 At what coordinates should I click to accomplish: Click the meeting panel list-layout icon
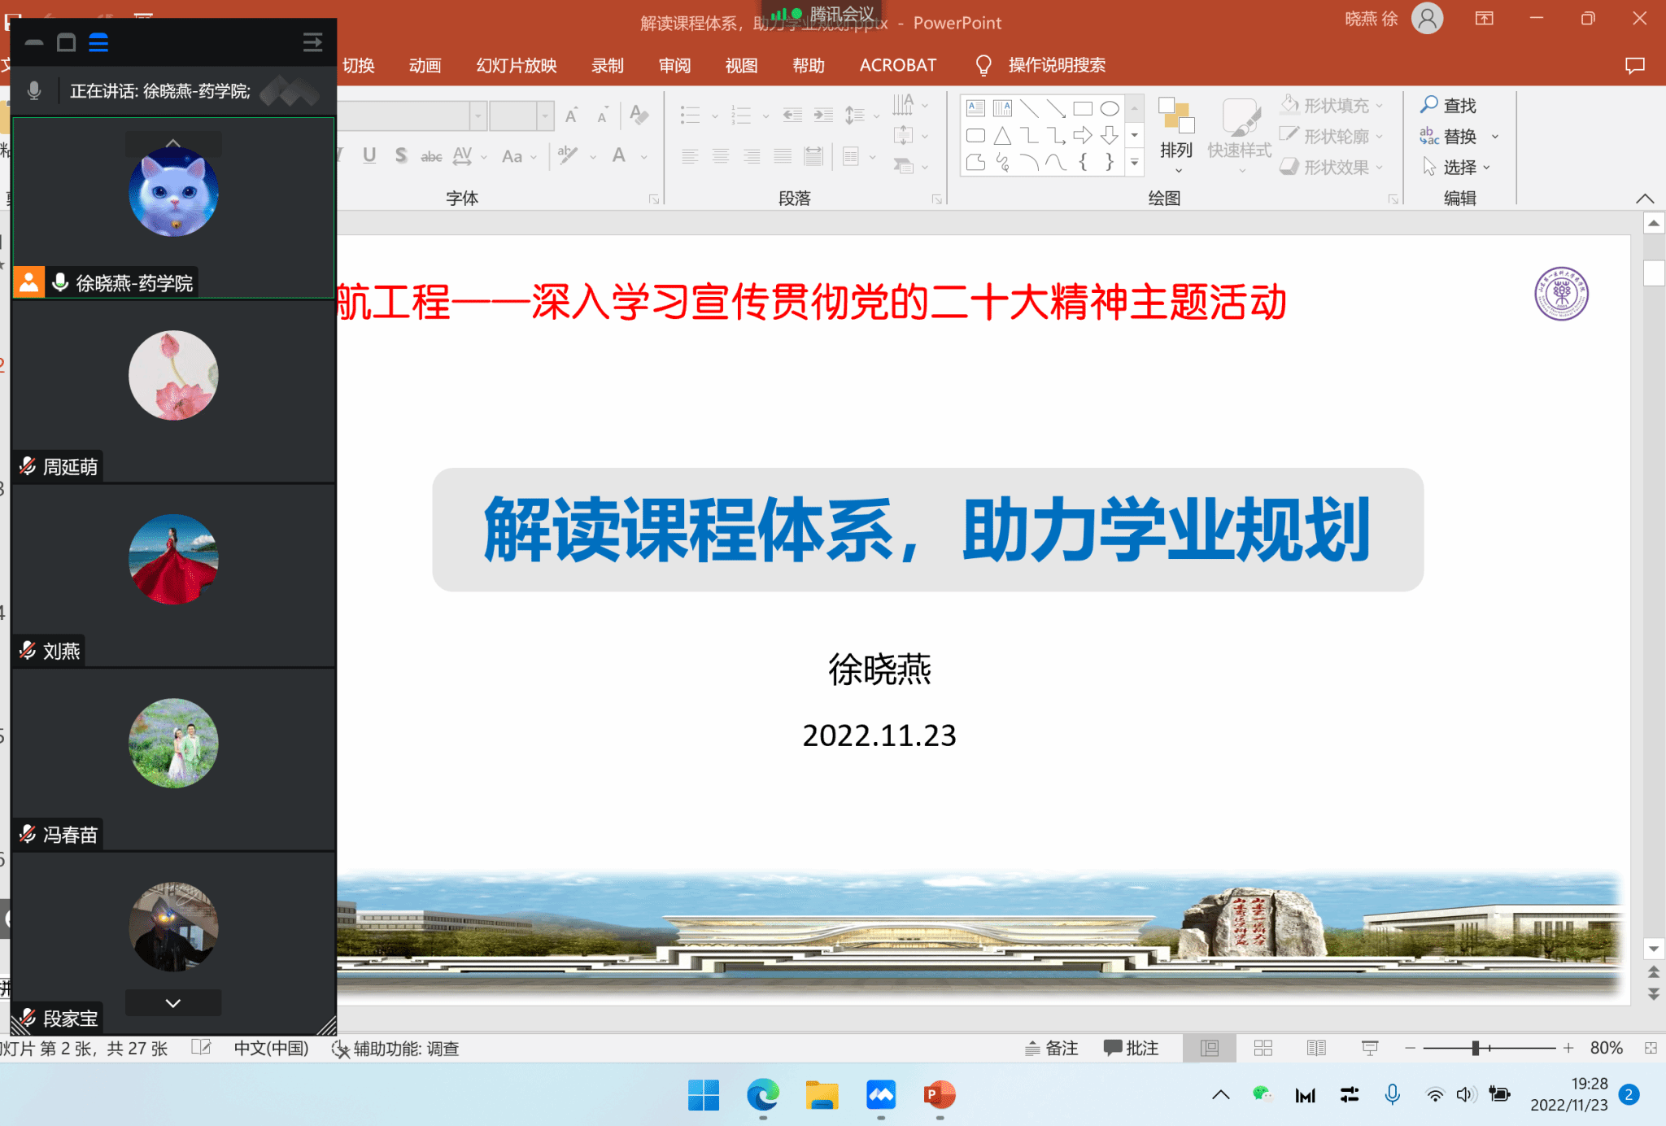[98, 43]
